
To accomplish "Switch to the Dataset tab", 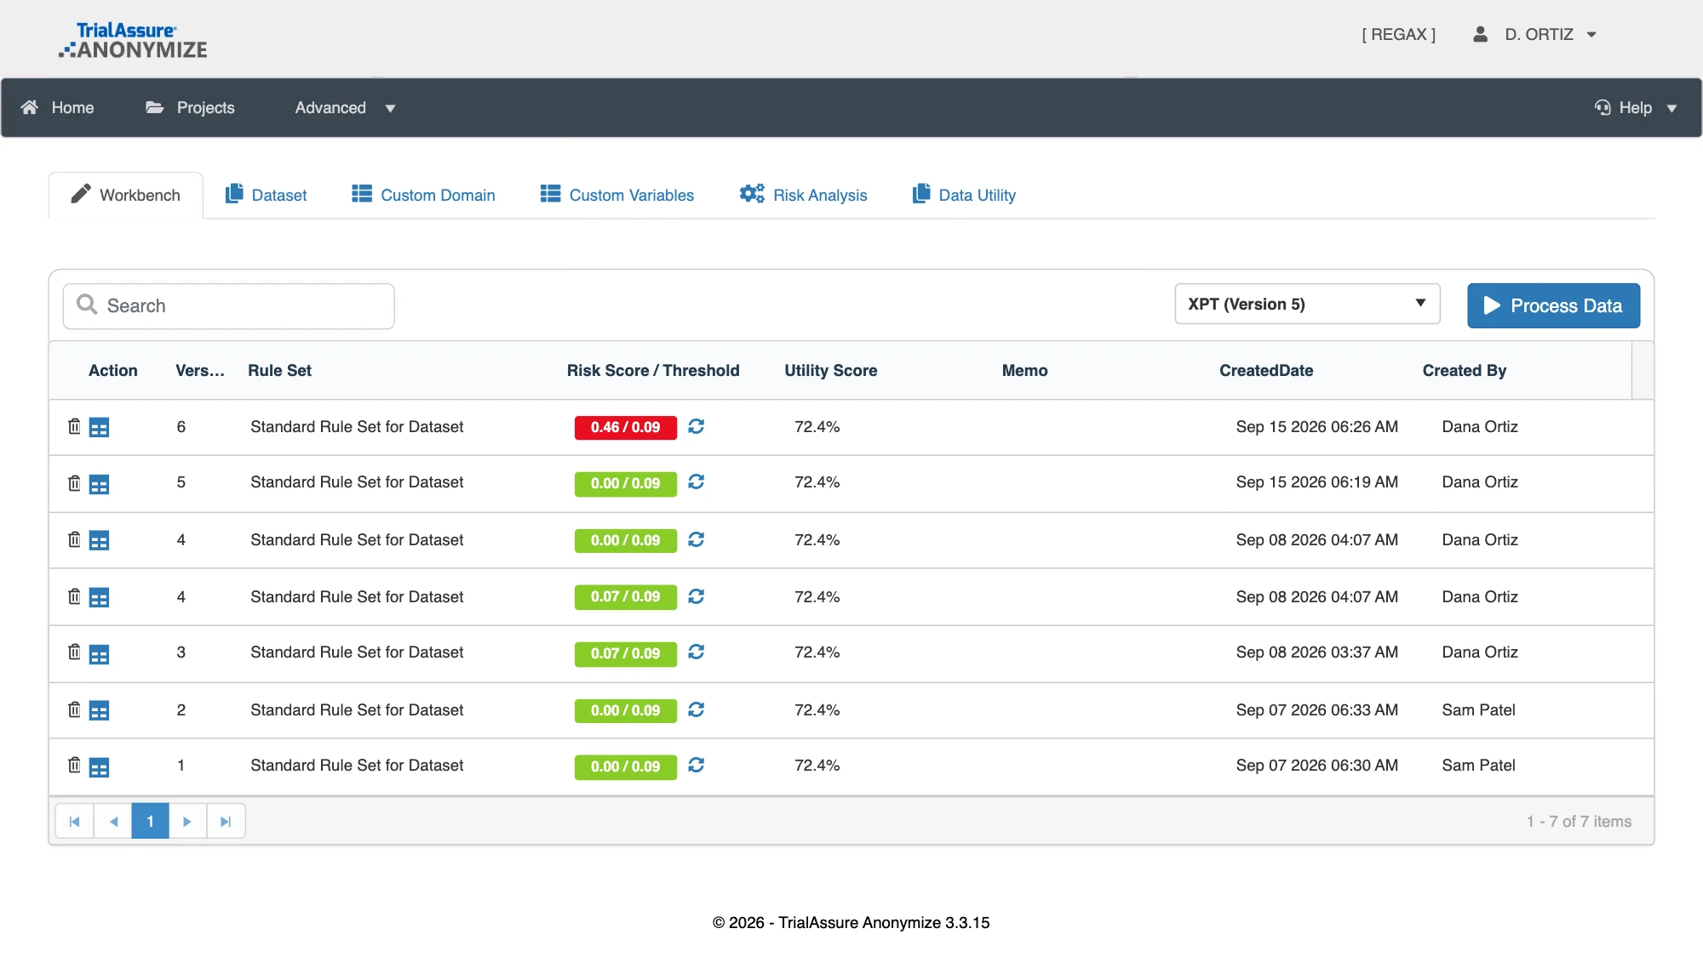I will pyautogui.click(x=266, y=195).
